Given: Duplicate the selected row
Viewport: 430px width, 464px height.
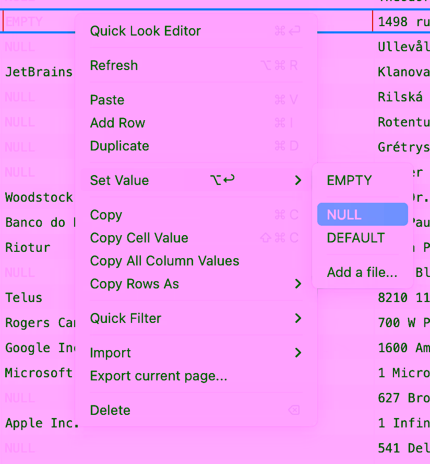Looking at the screenshot, I should point(120,146).
